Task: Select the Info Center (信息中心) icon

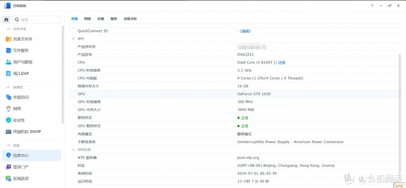Action: click(x=9, y=156)
